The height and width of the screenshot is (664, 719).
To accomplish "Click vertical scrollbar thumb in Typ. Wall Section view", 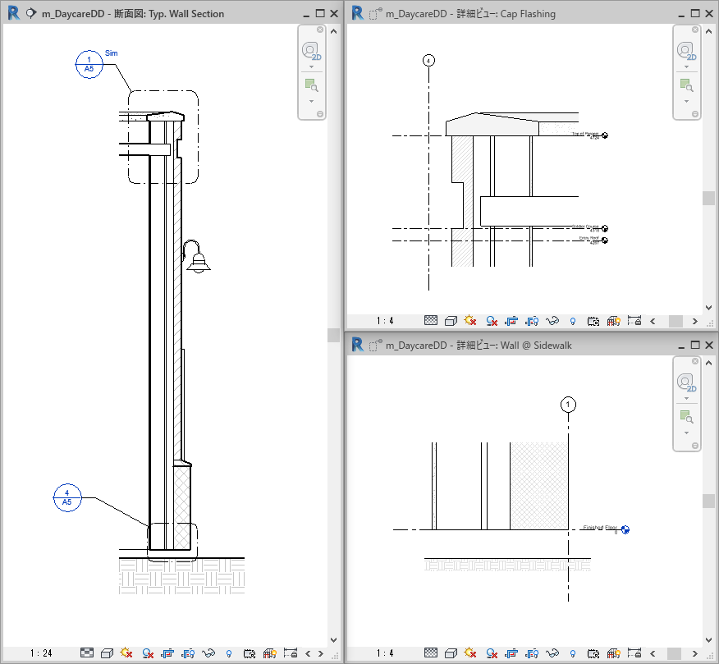I will point(333,335).
